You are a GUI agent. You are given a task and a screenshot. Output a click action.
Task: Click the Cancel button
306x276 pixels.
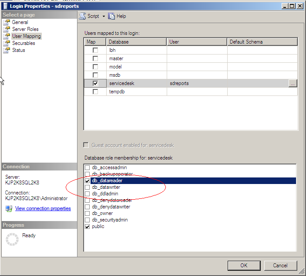[280, 265]
